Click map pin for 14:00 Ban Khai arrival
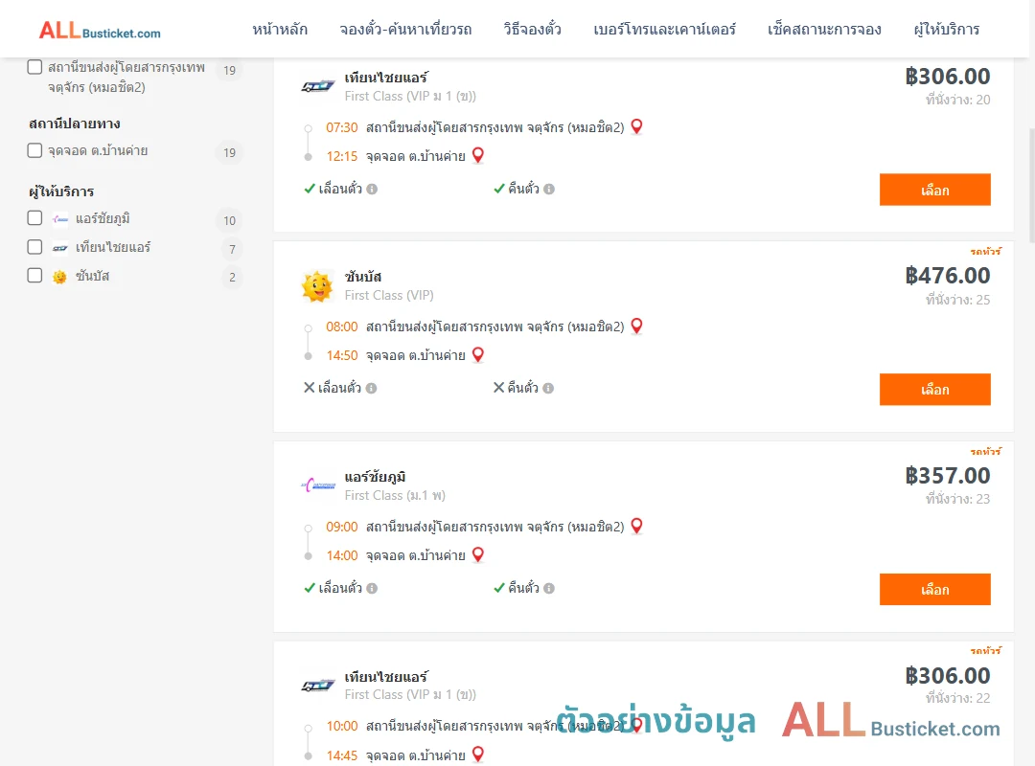 (x=478, y=554)
